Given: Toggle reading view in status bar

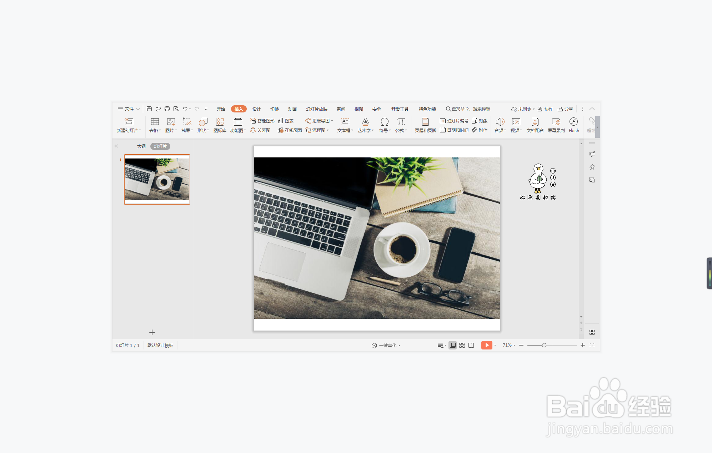Looking at the screenshot, I should pyautogui.click(x=471, y=345).
